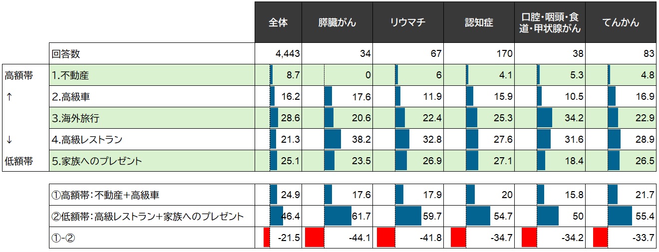Screen dimensions: 659x252
Task: Select the 38.2 value cell
Action: coord(360,140)
